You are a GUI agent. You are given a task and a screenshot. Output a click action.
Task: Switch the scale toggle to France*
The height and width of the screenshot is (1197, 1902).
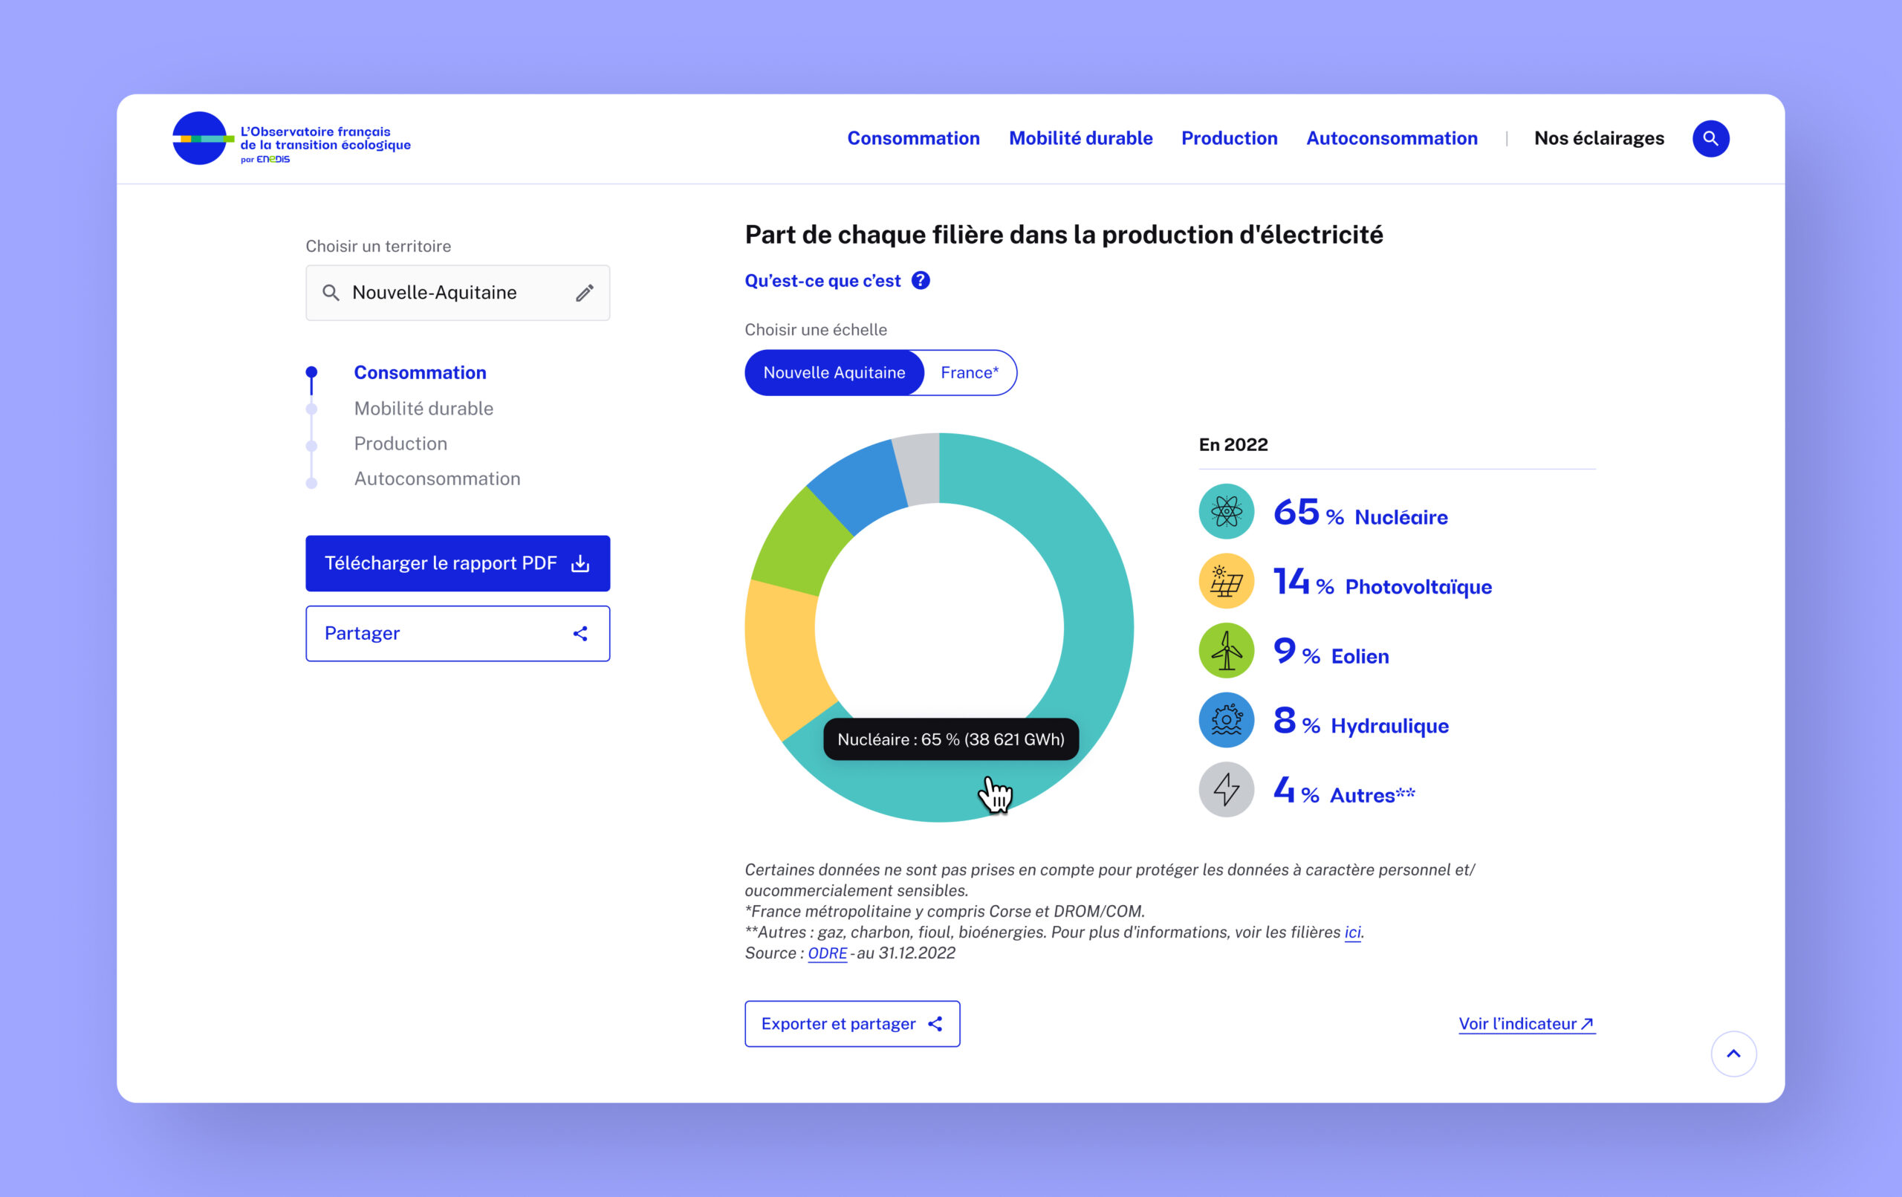pyautogui.click(x=969, y=372)
